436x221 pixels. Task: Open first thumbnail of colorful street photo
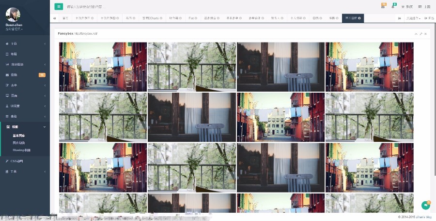tap(103, 67)
